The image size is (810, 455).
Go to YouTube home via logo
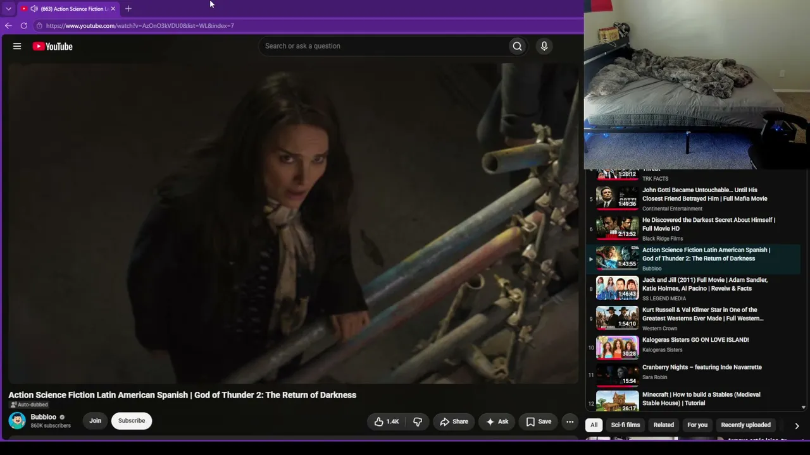pyautogui.click(x=53, y=46)
